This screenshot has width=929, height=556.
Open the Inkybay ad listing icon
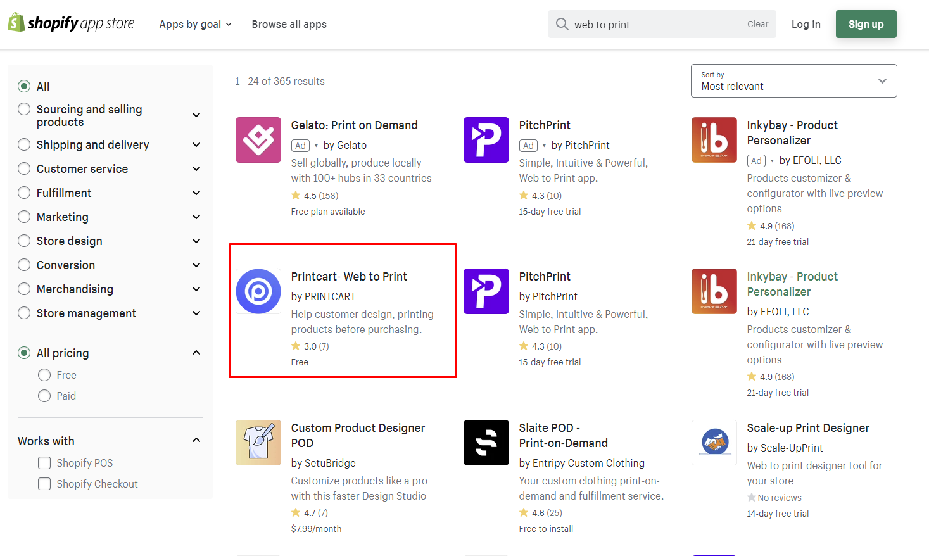714,140
